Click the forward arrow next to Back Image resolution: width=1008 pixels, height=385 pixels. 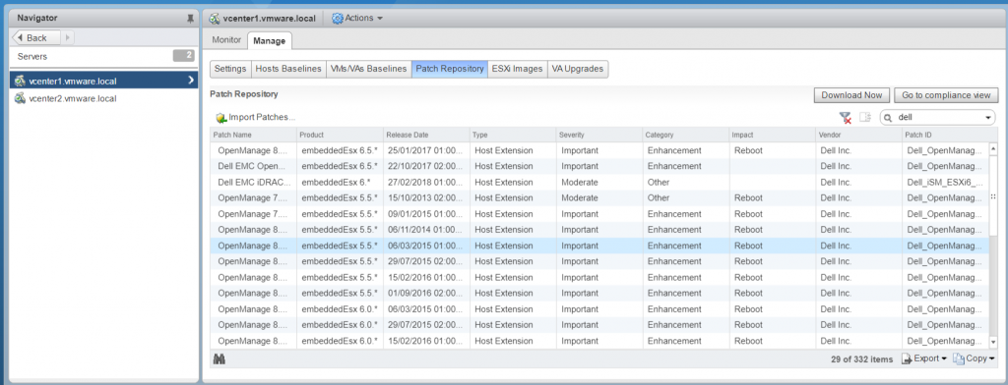[68, 38]
